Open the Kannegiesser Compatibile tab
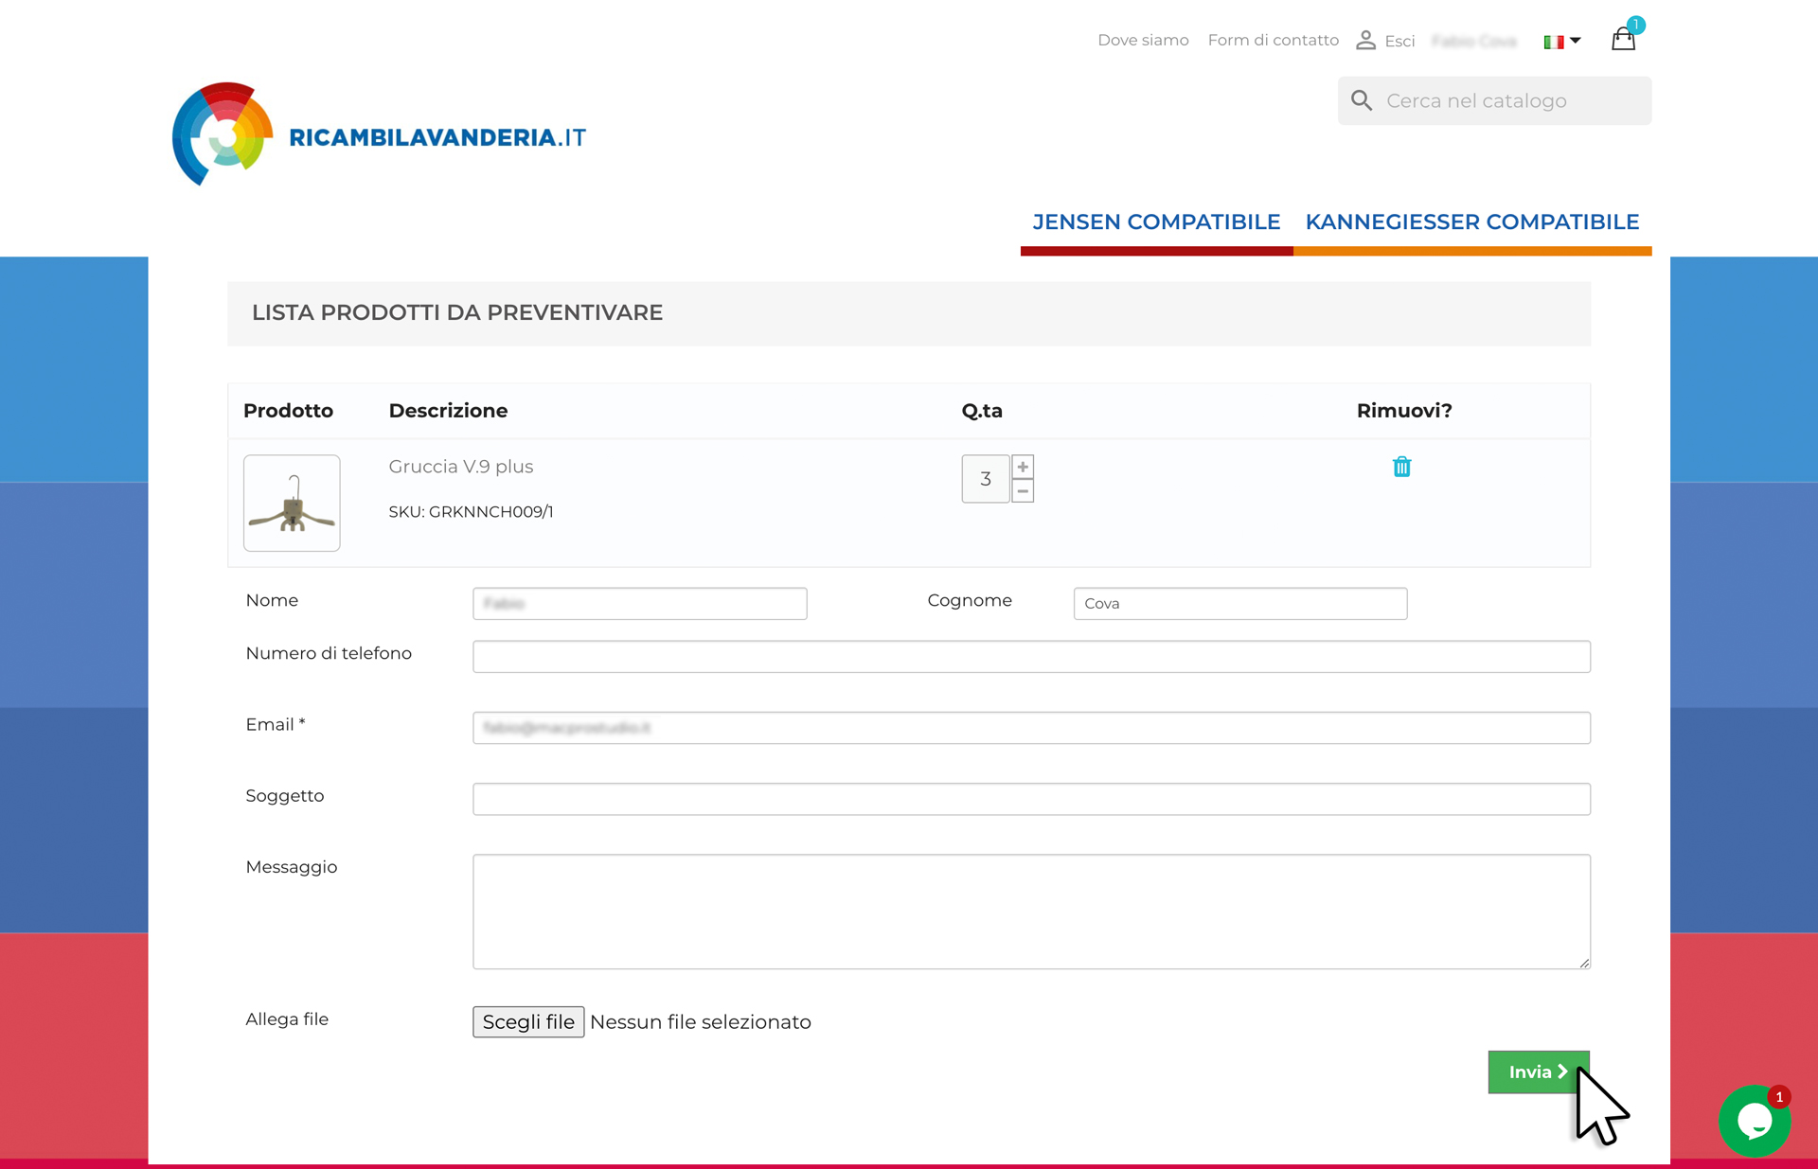The height and width of the screenshot is (1169, 1818). pyautogui.click(x=1471, y=221)
